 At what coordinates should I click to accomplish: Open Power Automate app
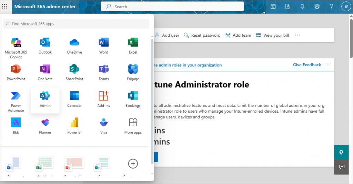point(16,102)
